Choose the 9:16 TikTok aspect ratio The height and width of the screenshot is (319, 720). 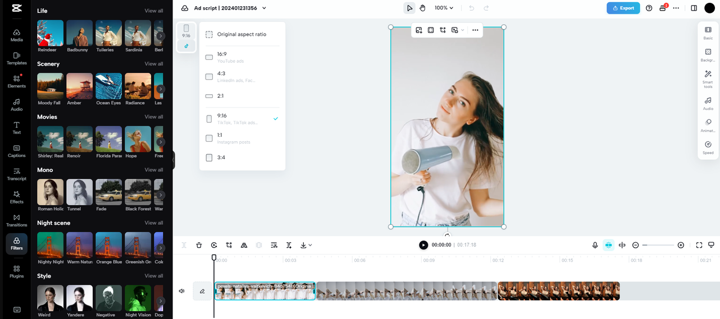click(x=242, y=119)
